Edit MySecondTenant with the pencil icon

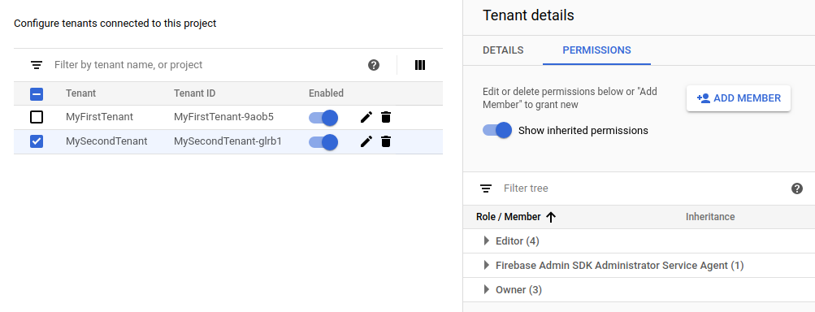coord(366,141)
